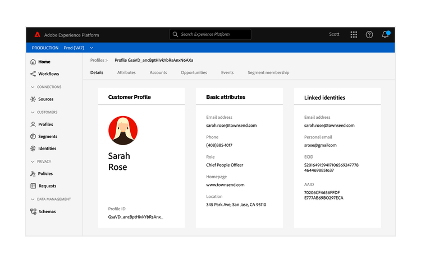The height and width of the screenshot is (263, 421).
Task: Click the Search Experience Platform field
Action: [x=210, y=34]
